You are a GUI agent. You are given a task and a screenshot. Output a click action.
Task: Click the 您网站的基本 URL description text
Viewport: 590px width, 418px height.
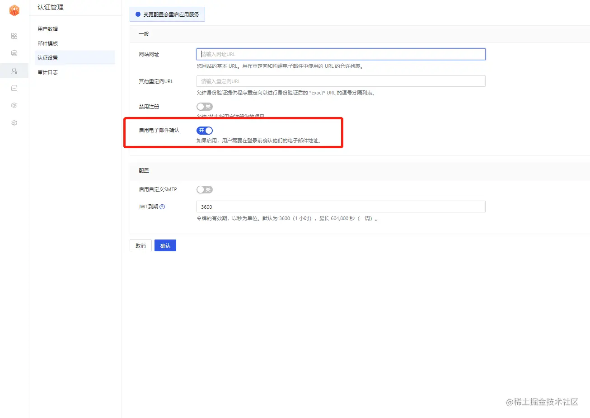(281, 66)
